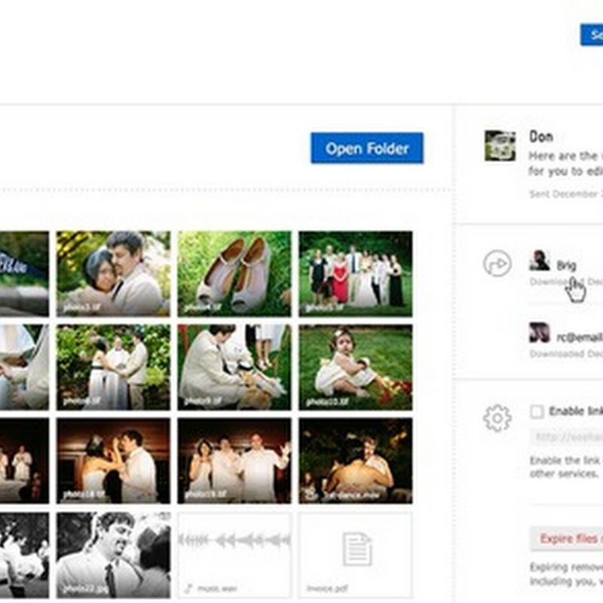Image resolution: width=603 pixels, height=603 pixels.
Task: Click the recipient address "rc@email"
Action: point(580,337)
